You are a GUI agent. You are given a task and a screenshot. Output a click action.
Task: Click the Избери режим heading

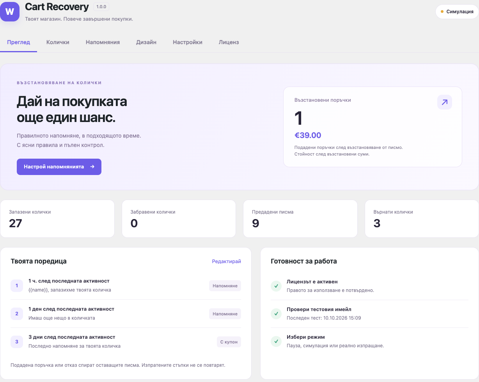[x=306, y=337]
